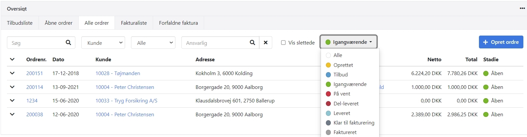Sort by the Stadie column header
The width and height of the screenshot is (527, 137).
click(x=491, y=60)
